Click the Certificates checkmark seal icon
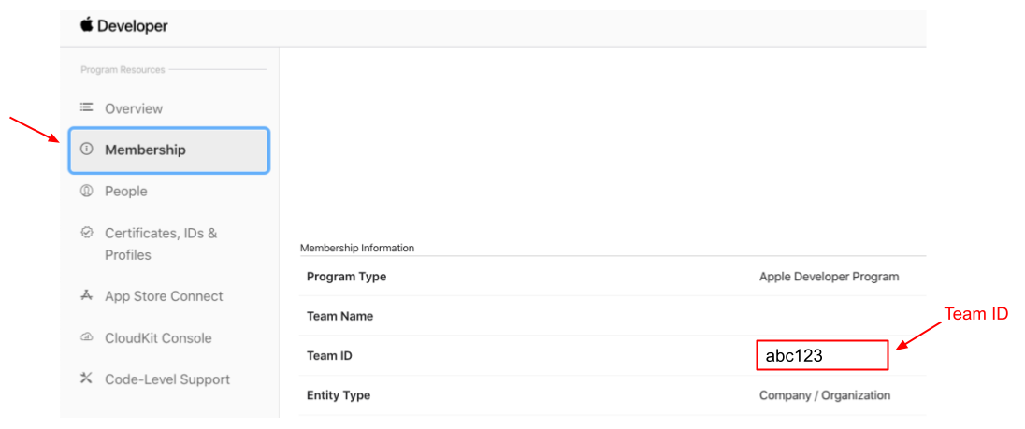 click(x=86, y=233)
